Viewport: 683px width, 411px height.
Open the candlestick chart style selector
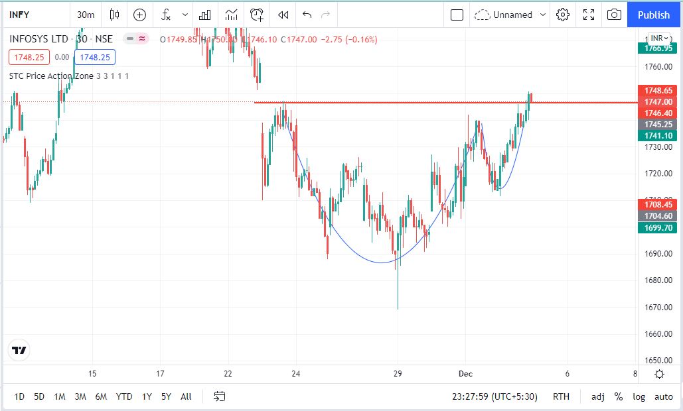click(114, 15)
